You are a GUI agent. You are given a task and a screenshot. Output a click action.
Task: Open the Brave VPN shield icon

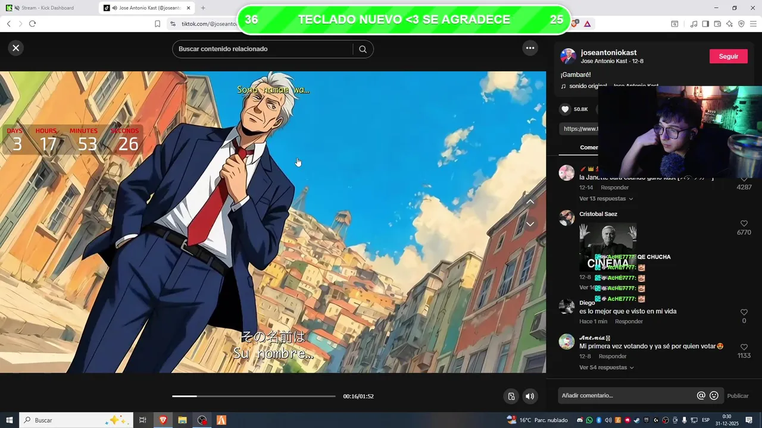point(741,24)
